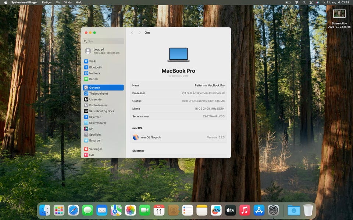Click the Wi-Fi icon in menu bar
353x220 pixels.
297,3
